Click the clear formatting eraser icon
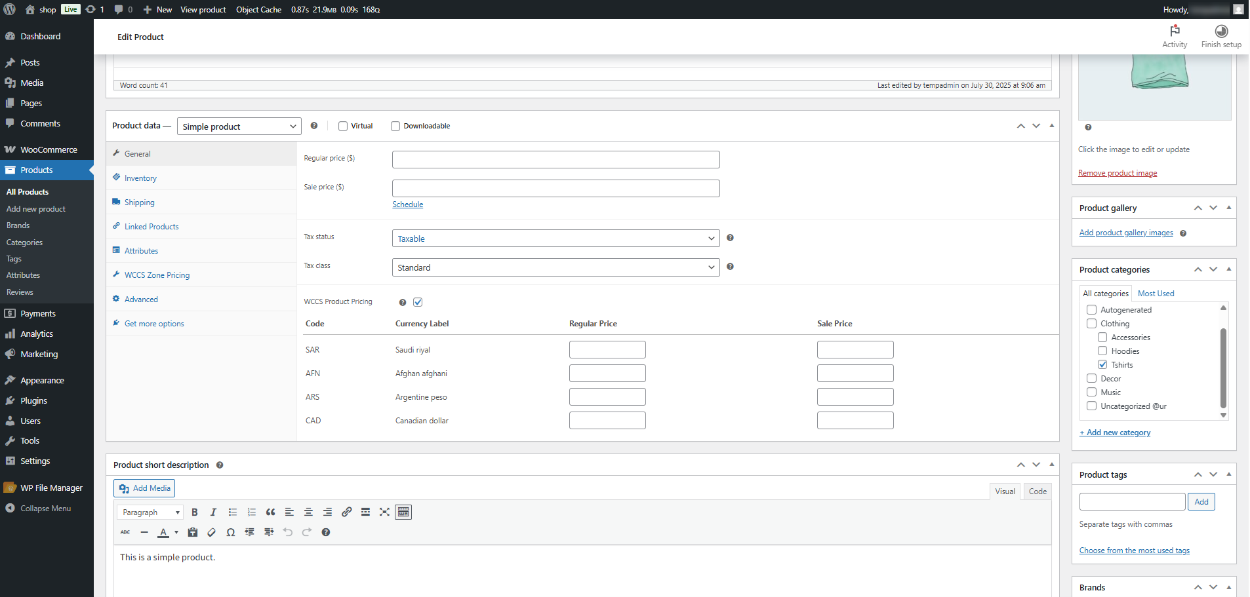The height and width of the screenshot is (597, 1250). (211, 532)
